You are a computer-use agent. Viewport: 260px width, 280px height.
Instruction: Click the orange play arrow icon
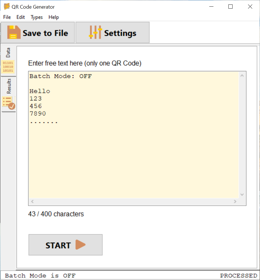point(81,245)
